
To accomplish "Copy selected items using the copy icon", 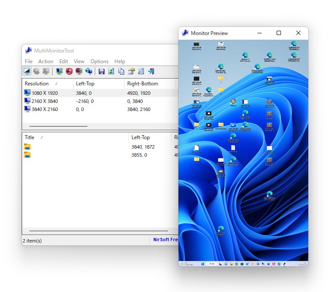I will pyautogui.click(x=121, y=71).
